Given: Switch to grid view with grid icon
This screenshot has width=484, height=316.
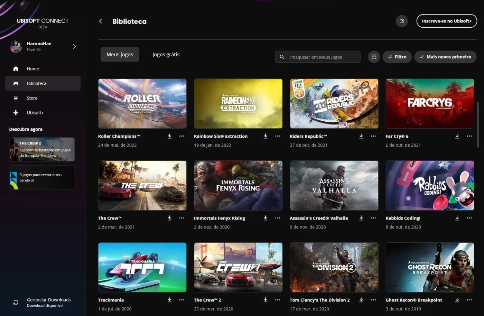Looking at the screenshot, I should [374, 57].
